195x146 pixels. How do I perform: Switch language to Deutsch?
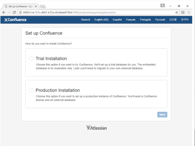click(86, 20)
